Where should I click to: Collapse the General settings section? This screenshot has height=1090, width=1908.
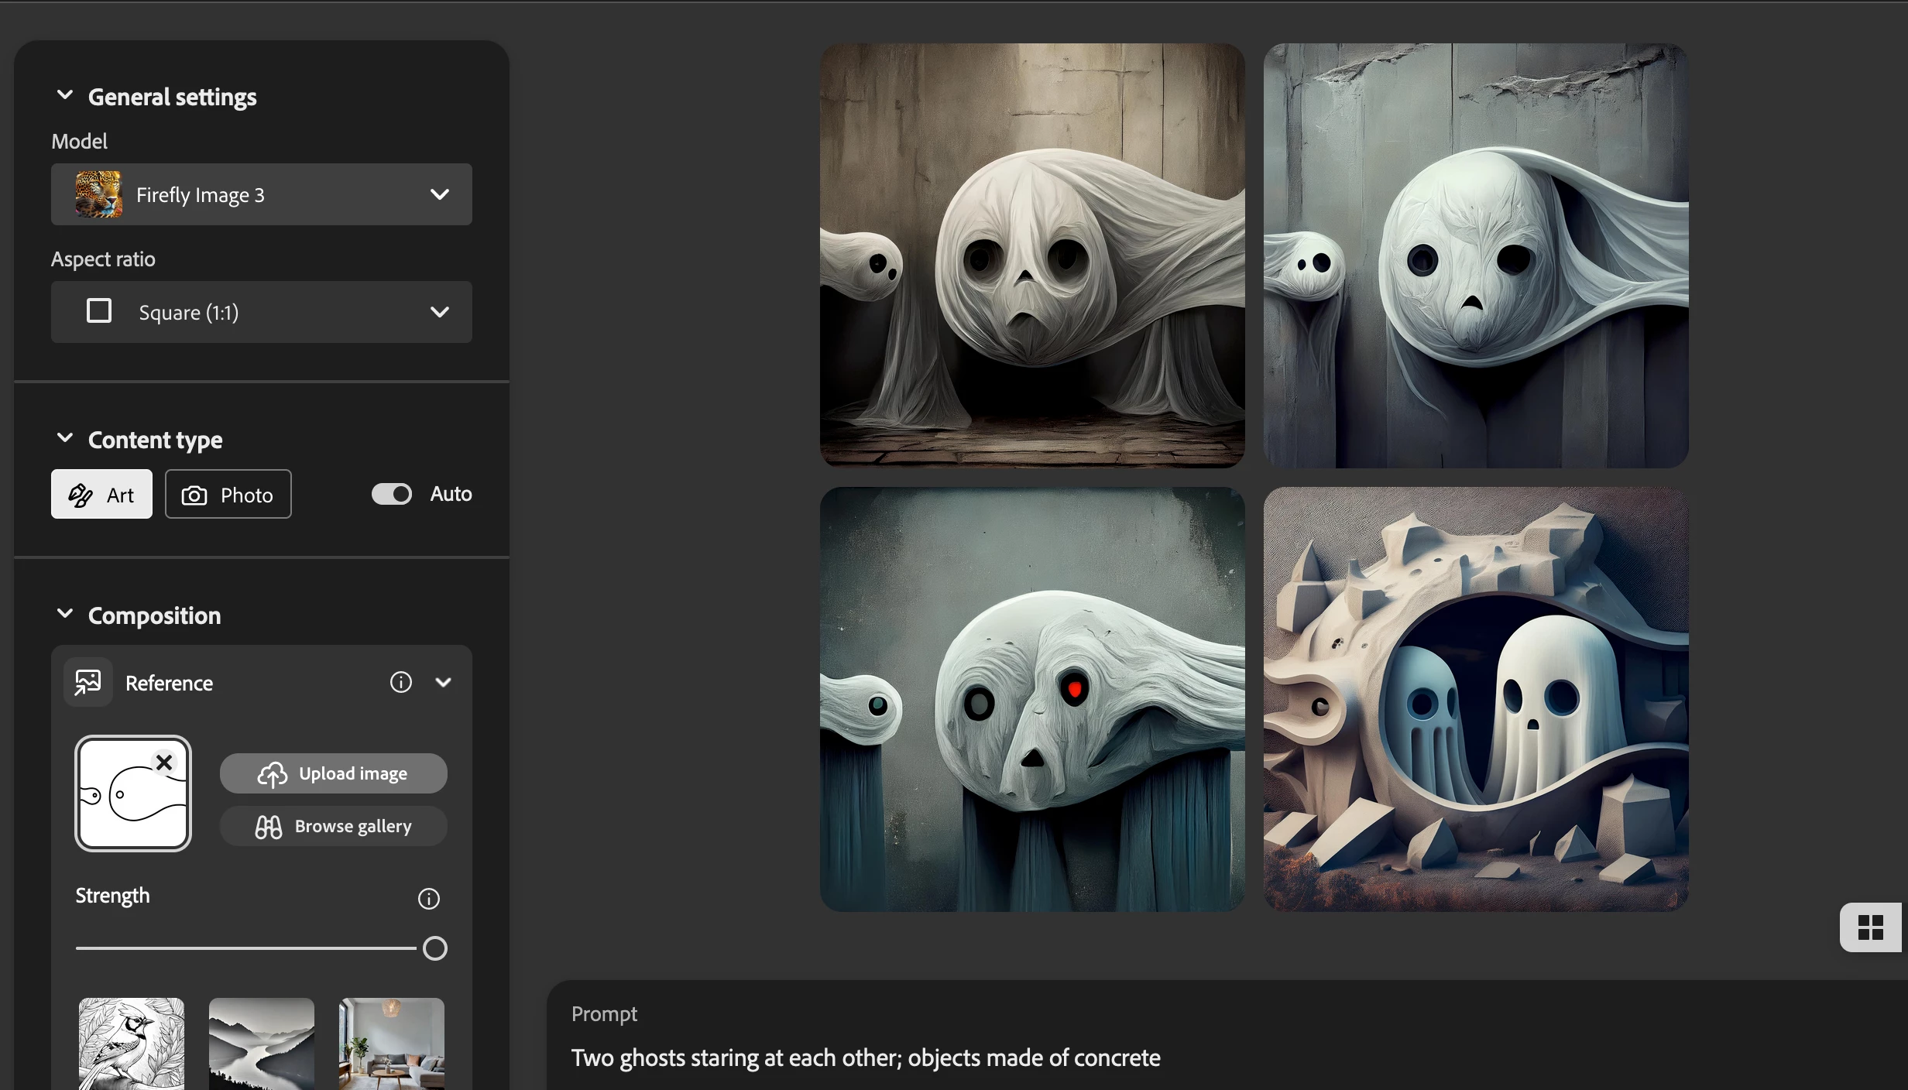point(65,95)
